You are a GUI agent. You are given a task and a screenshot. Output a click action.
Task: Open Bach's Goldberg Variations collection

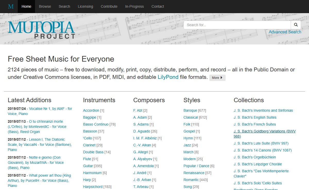(265, 134)
